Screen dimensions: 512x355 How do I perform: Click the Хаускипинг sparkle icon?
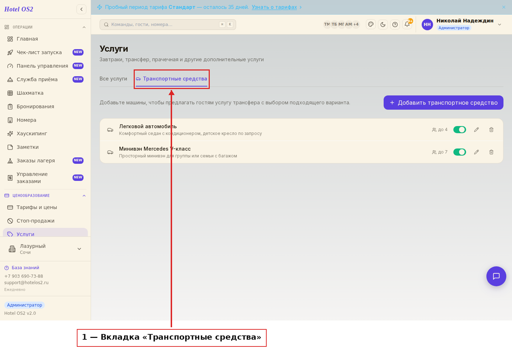pos(10,134)
